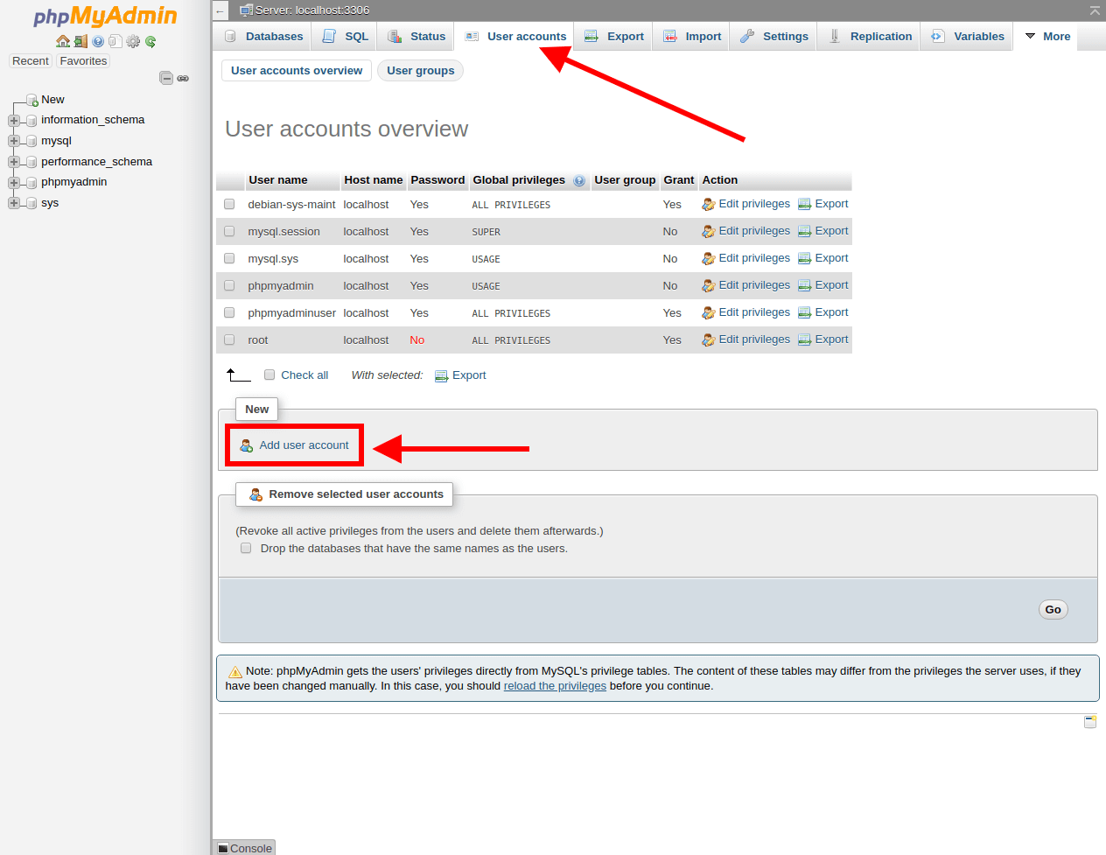The height and width of the screenshot is (855, 1106).
Task: Open navigation panel settings gear icon
Action: (x=133, y=41)
